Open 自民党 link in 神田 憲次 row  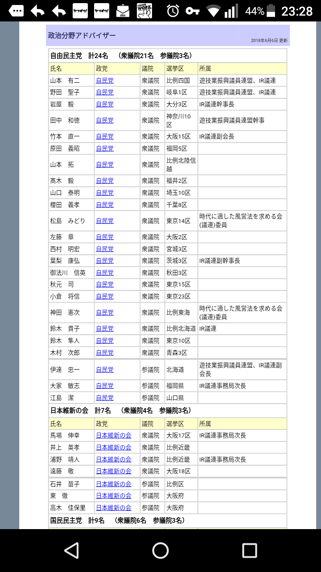click(x=105, y=312)
